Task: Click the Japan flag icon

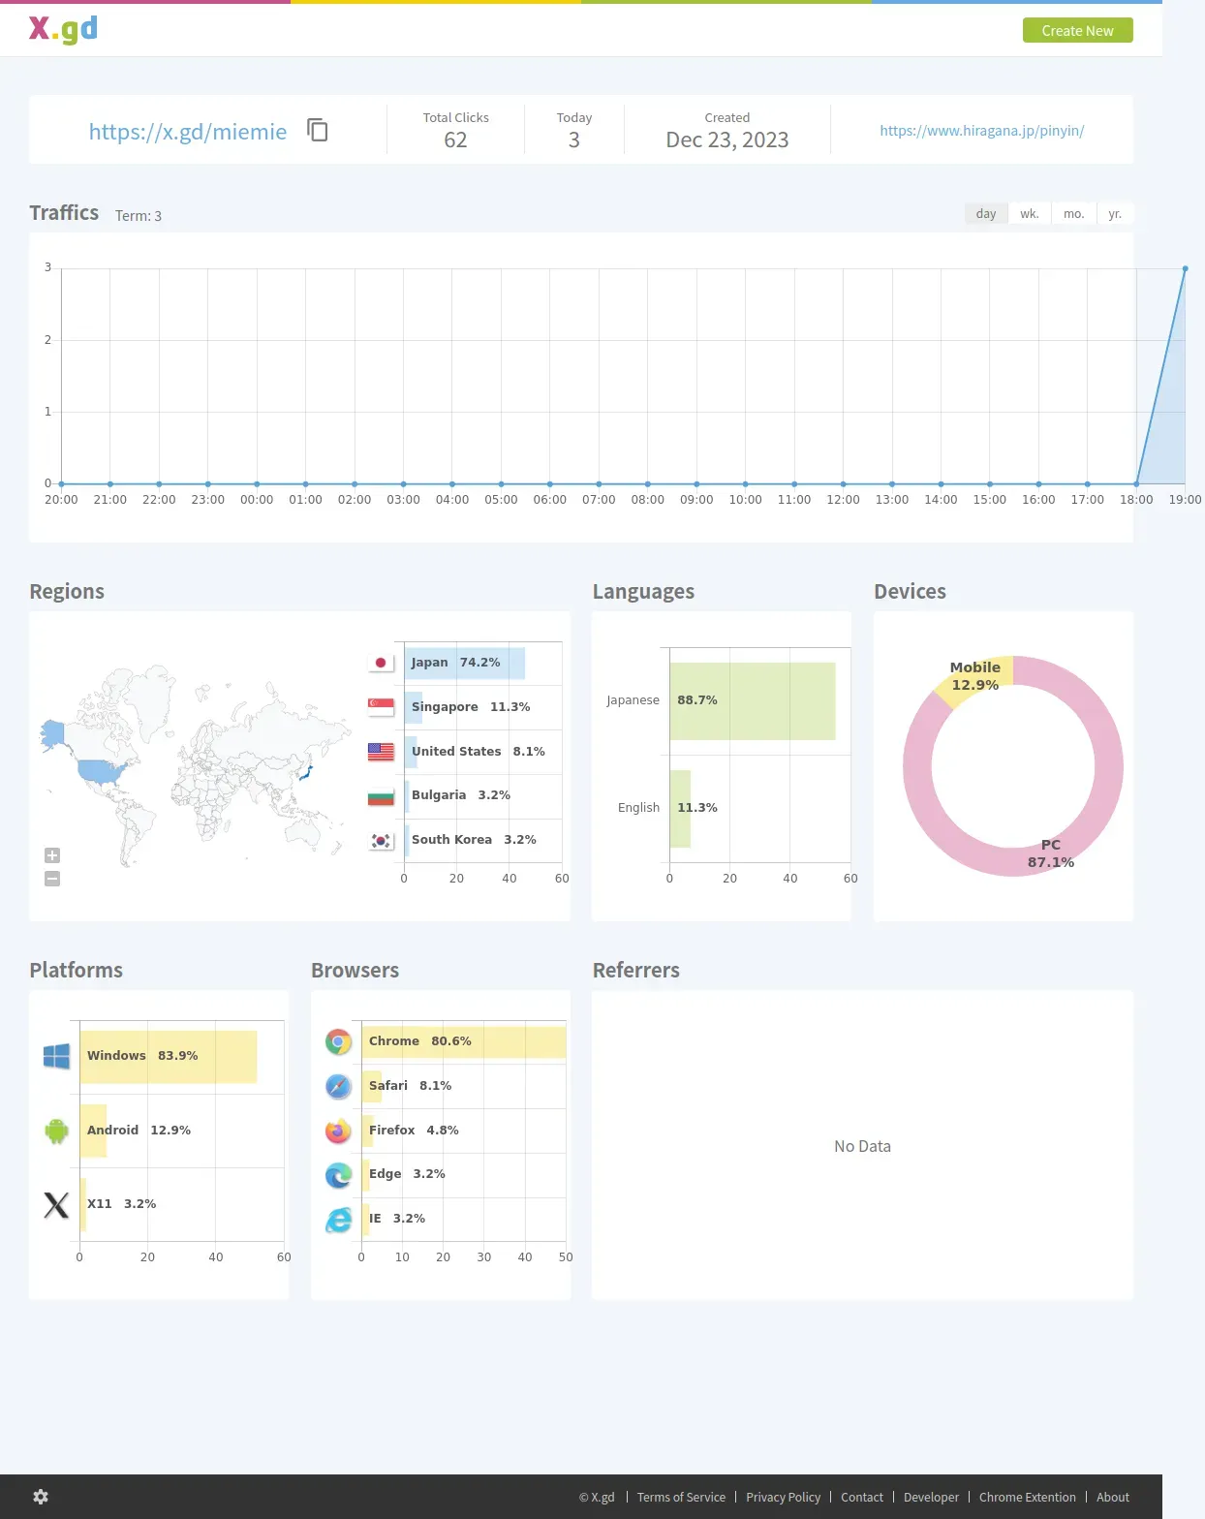Action: [382, 663]
